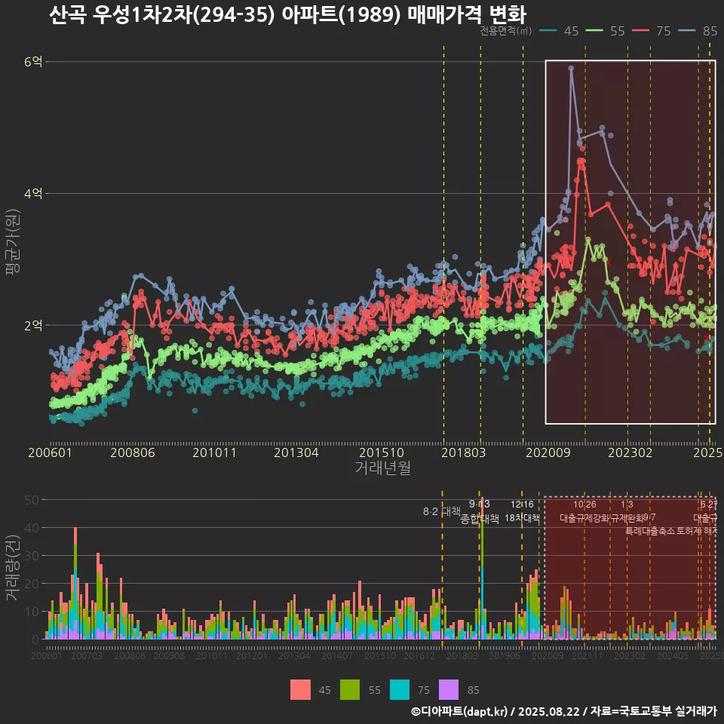This screenshot has width=724, height=724.
Task: Click the '9·13' policy date annotation
Action: 480,505
